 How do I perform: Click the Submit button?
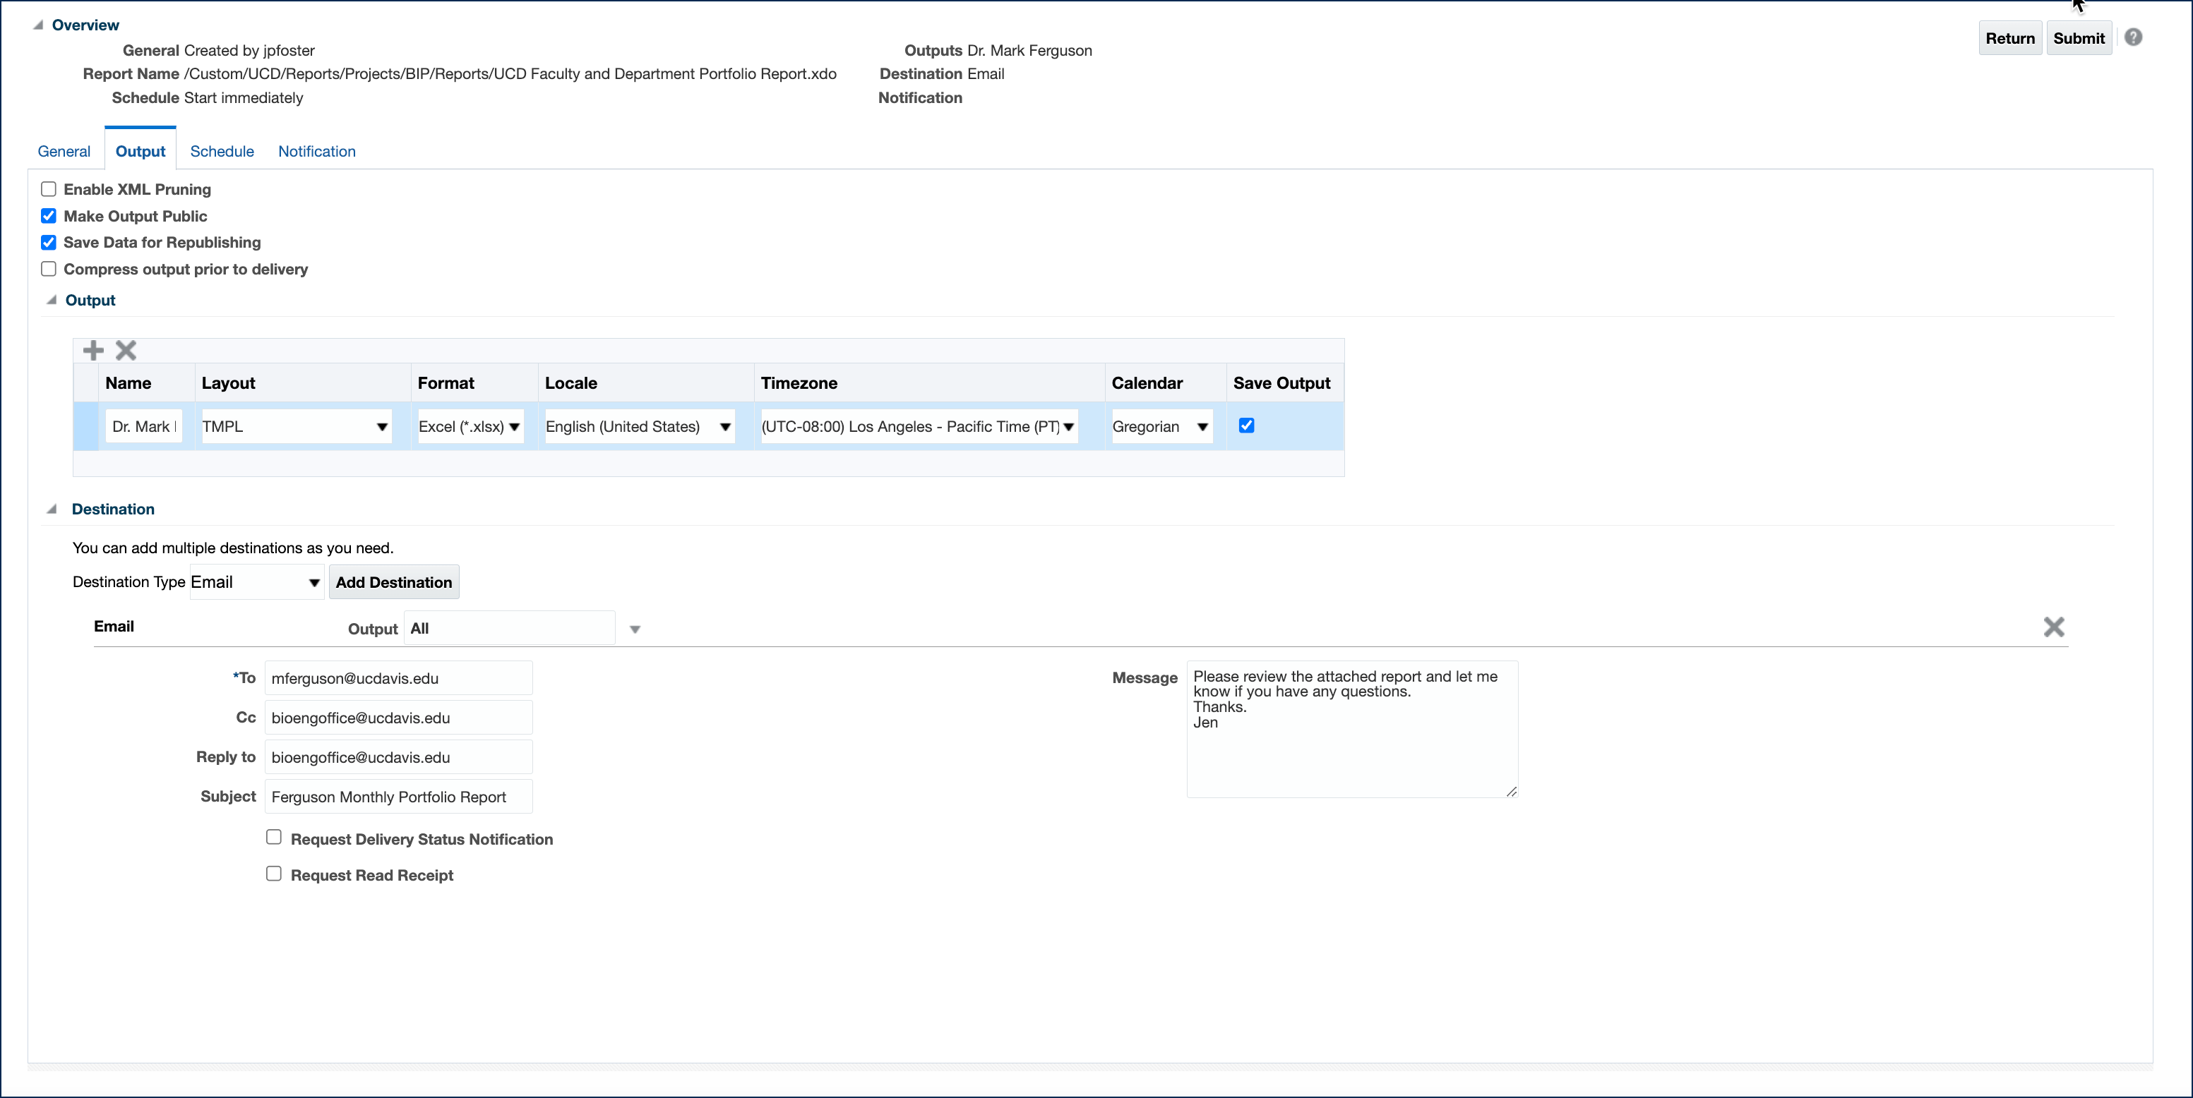click(x=2078, y=38)
